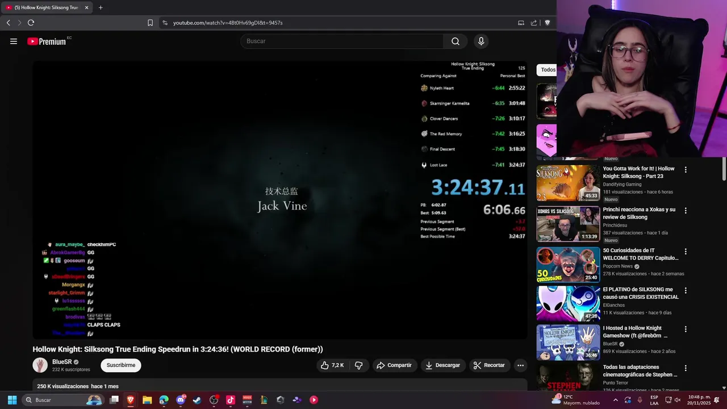727x409 pixels.
Task: Click the Princhidesu channel name
Action: [x=615, y=225]
